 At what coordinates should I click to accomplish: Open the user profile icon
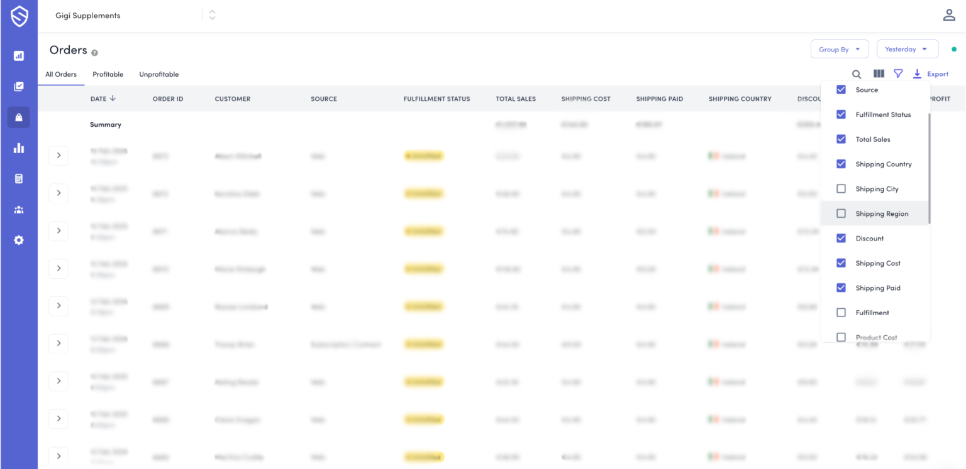tap(949, 16)
